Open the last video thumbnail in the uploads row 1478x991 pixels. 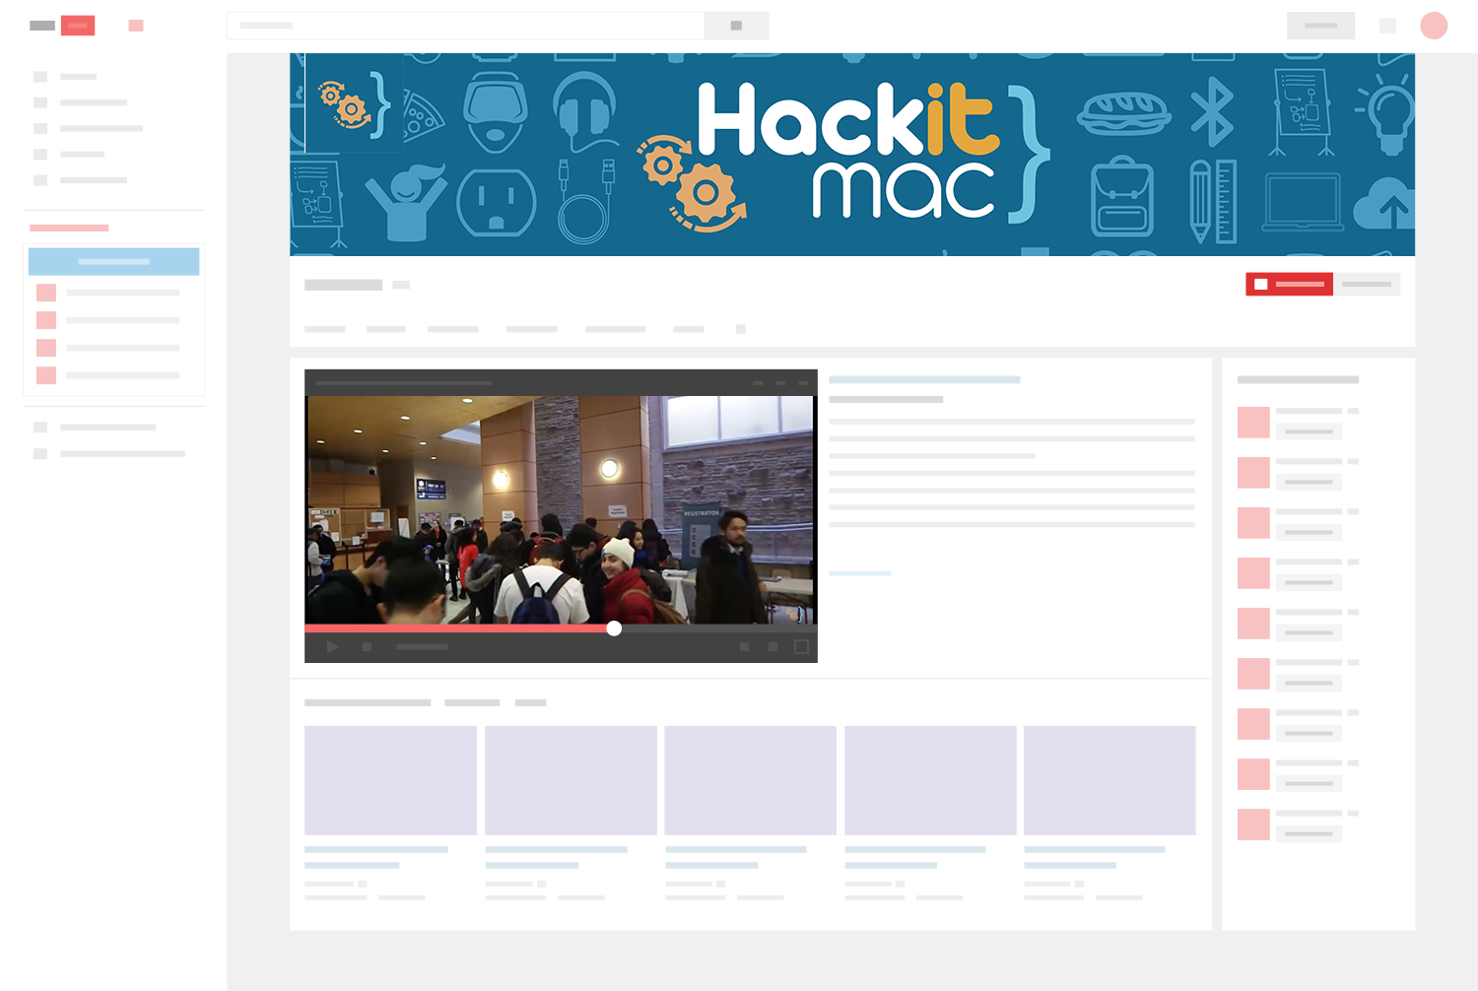pyautogui.click(x=1109, y=780)
